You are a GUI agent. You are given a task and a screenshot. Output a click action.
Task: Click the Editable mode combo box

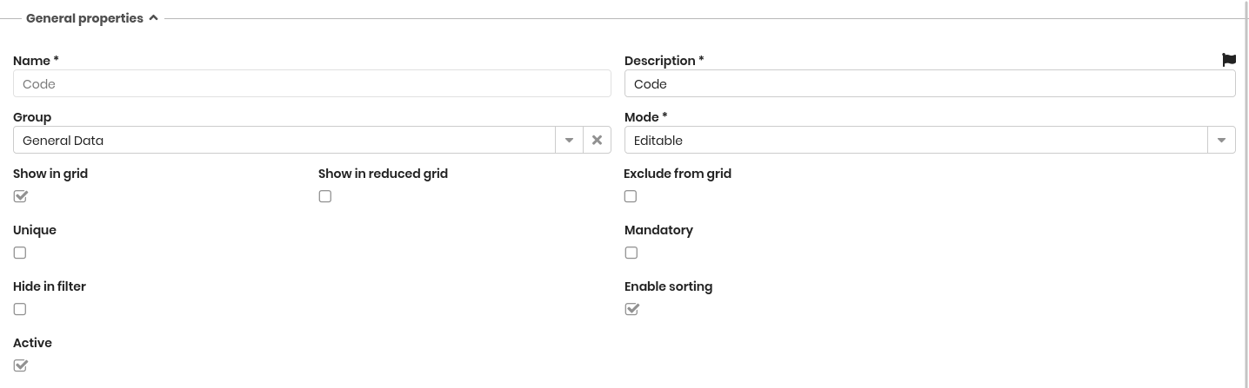(x=915, y=140)
